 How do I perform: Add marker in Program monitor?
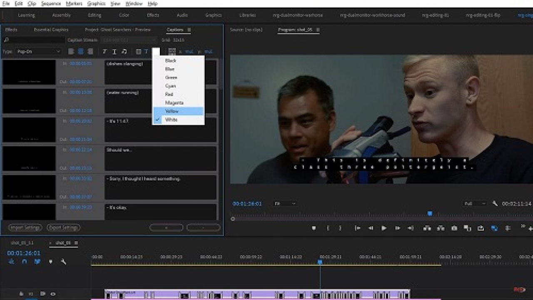[314, 228]
